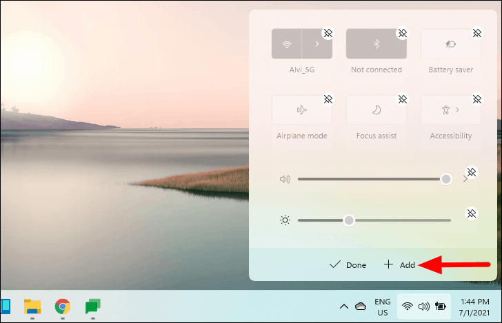Click the speaker icon in system tray
The width and height of the screenshot is (502, 323).
coord(424,306)
